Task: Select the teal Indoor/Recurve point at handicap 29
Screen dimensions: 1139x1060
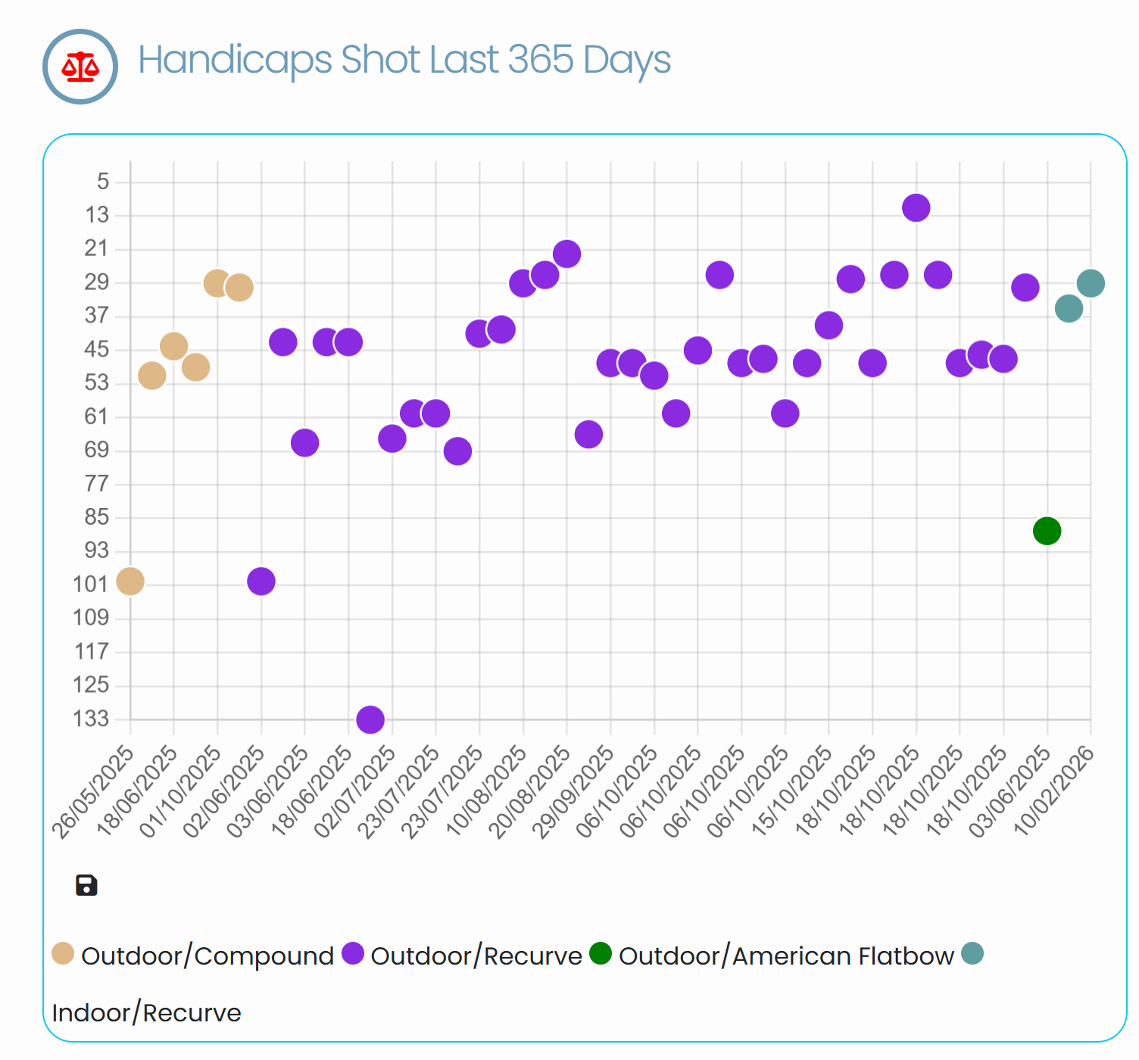Action: click(1091, 283)
